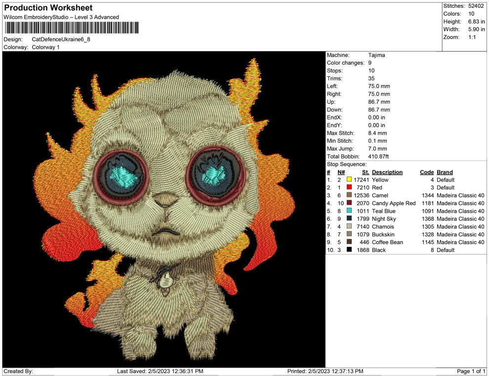Click code '1344' in Camel row

click(428, 195)
